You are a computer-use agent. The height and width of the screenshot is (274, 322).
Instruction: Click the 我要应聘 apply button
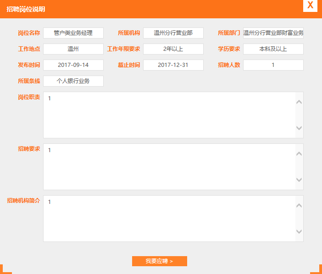[x=159, y=261]
